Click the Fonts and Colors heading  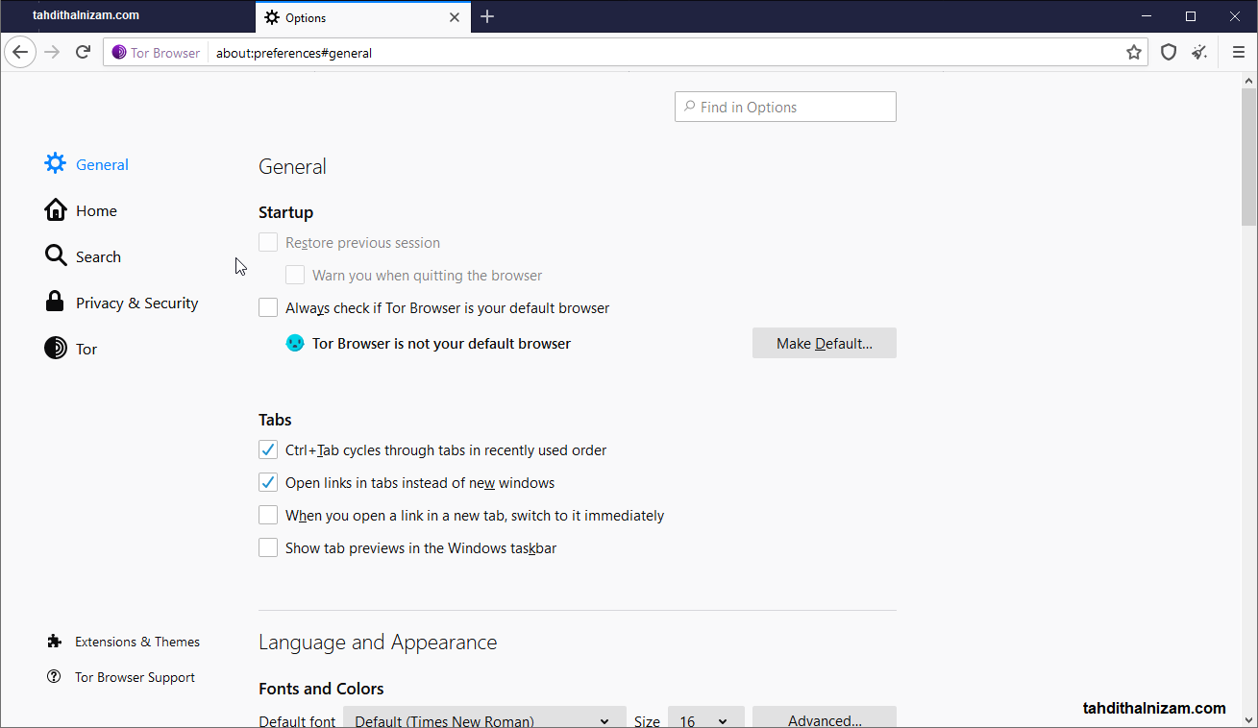321,689
